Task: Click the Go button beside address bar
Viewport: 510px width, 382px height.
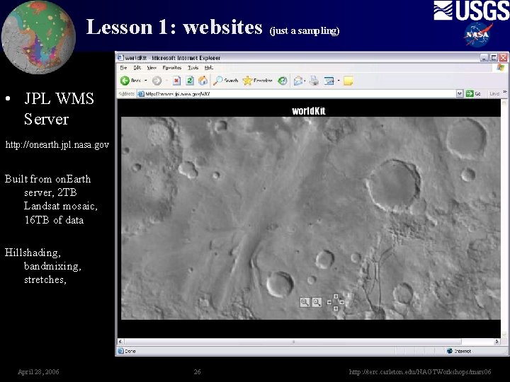Action: (473, 93)
